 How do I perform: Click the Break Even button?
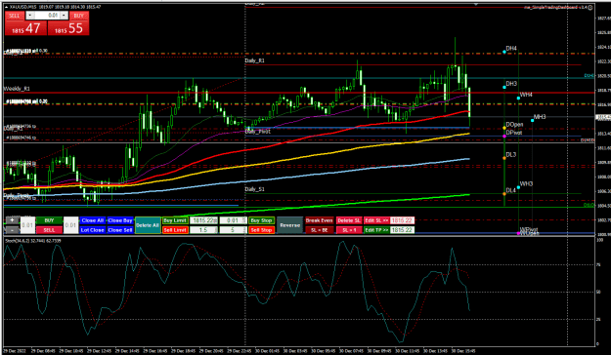(319, 220)
